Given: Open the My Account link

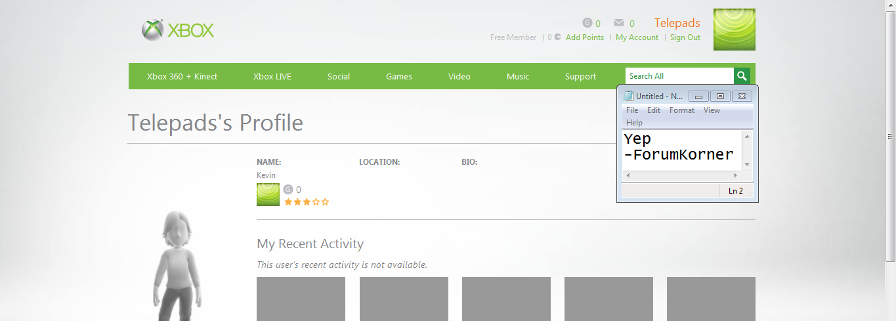Looking at the screenshot, I should point(637,37).
